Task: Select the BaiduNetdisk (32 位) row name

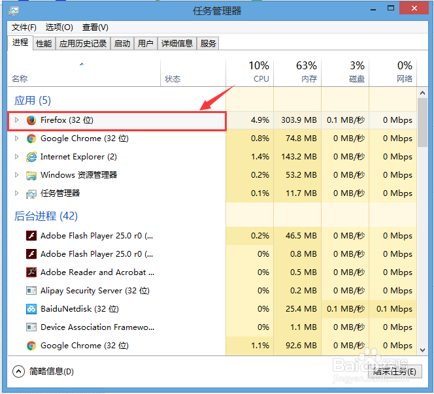Action: [x=80, y=309]
